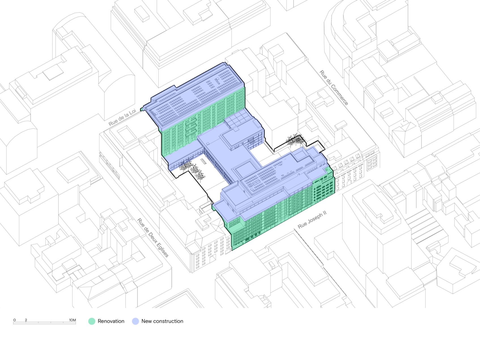Click the bench in the courtyard

point(203,161)
